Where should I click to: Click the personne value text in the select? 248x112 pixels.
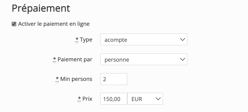117,60
